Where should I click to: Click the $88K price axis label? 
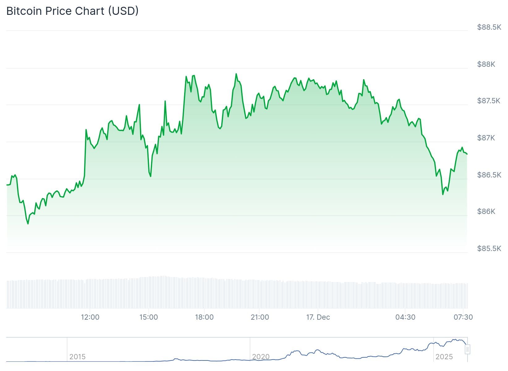coord(486,64)
